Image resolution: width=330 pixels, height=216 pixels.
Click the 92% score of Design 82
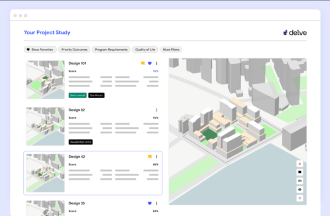coord(156,117)
